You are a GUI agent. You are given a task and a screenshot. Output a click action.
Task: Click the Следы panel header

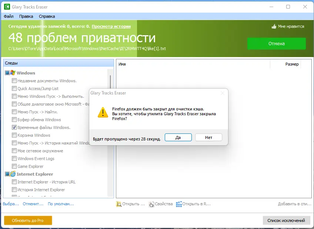pyautogui.click(x=59, y=63)
